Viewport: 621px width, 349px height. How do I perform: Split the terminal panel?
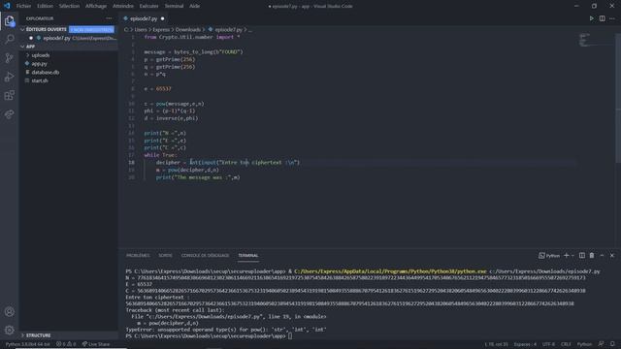tap(582, 256)
